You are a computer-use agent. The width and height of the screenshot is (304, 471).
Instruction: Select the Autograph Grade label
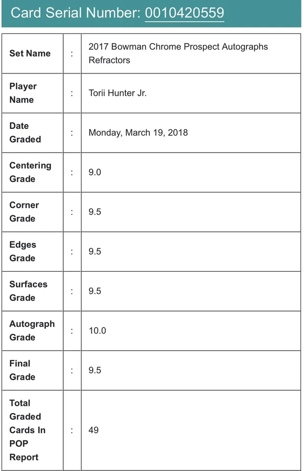point(32,331)
